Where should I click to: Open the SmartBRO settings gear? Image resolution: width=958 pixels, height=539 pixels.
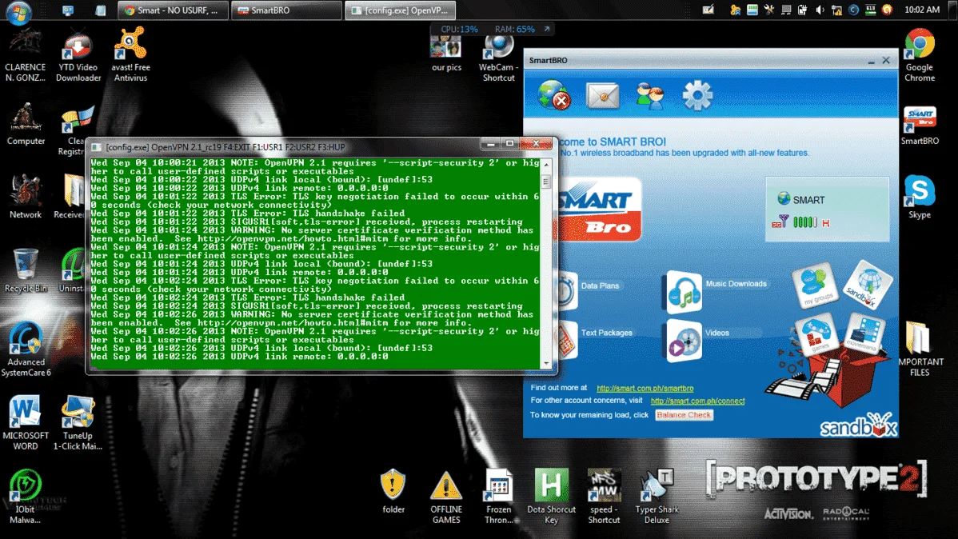[697, 95]
